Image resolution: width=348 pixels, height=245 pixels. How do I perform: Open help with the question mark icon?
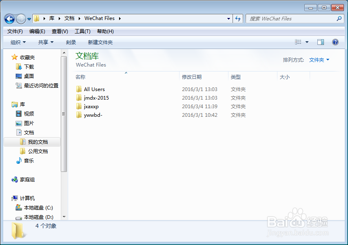[x=335, y=42]
